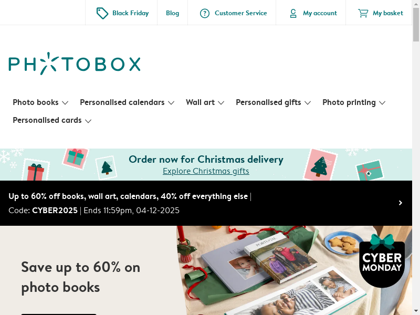The width and height of the screenshot is (420, 315).
Task: Open the My account text link
Action: (320, 13)
